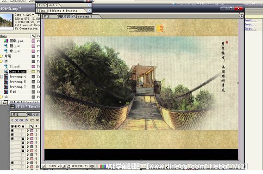Viewport: 263px width, 174px height.
Task: Switch to the Audio panel tab
Action: (x=53, y=5)
